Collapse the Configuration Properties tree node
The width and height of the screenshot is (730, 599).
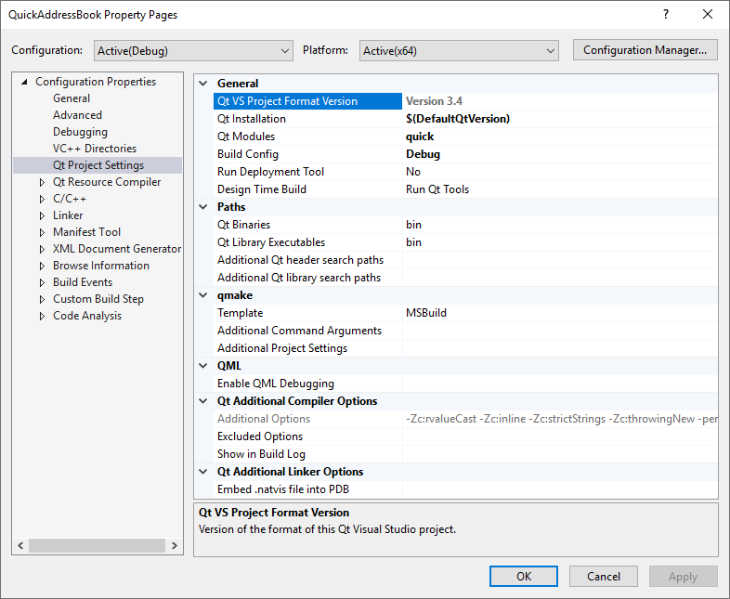[24, 83]
